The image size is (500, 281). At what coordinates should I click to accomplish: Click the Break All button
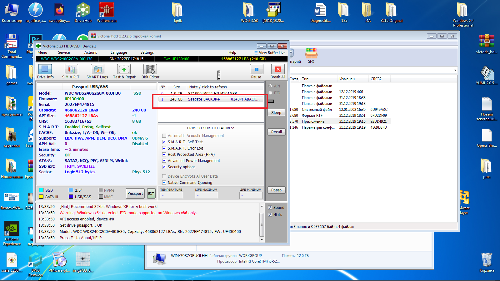click(x=278, y=71)
